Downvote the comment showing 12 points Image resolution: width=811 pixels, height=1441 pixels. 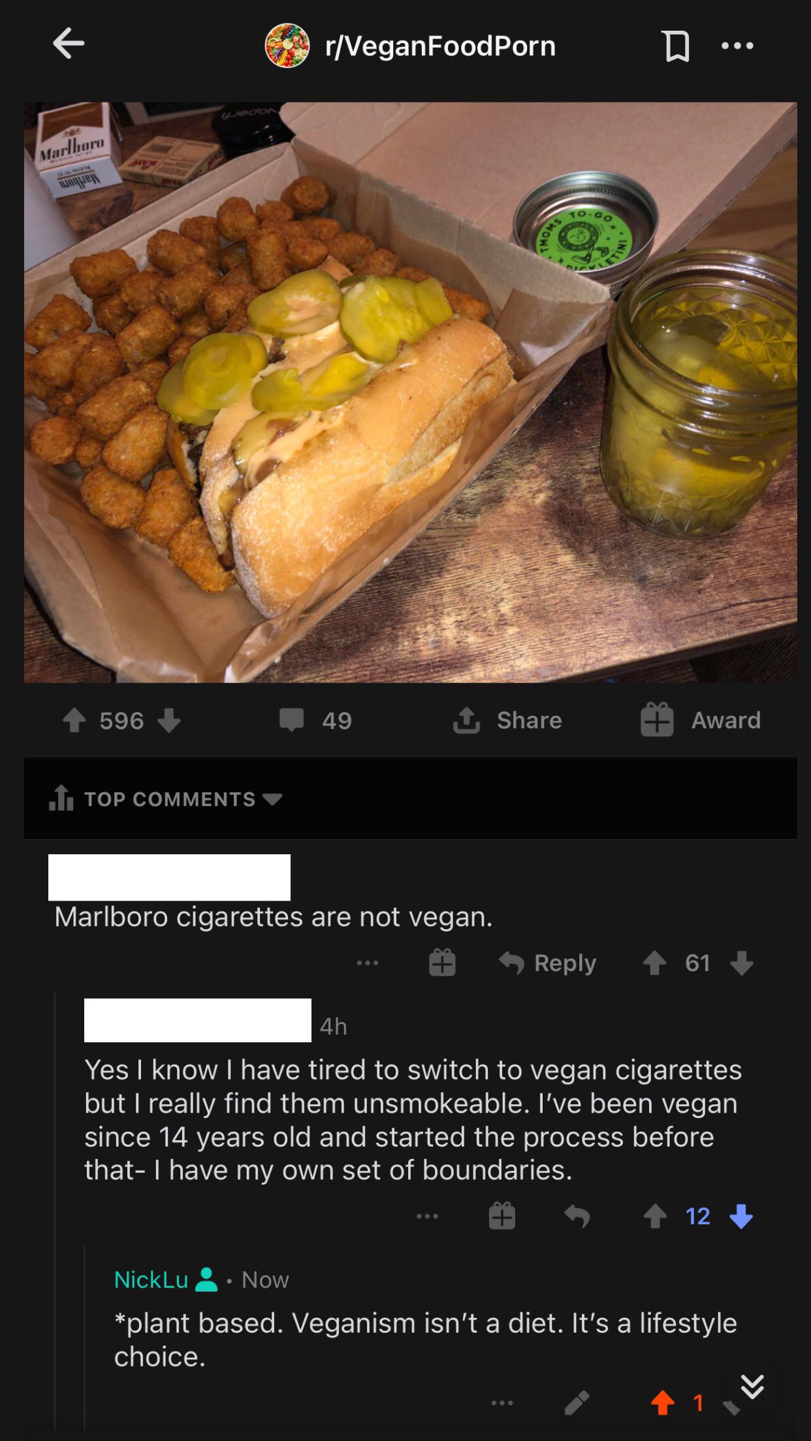click(x=741, y=1216)
